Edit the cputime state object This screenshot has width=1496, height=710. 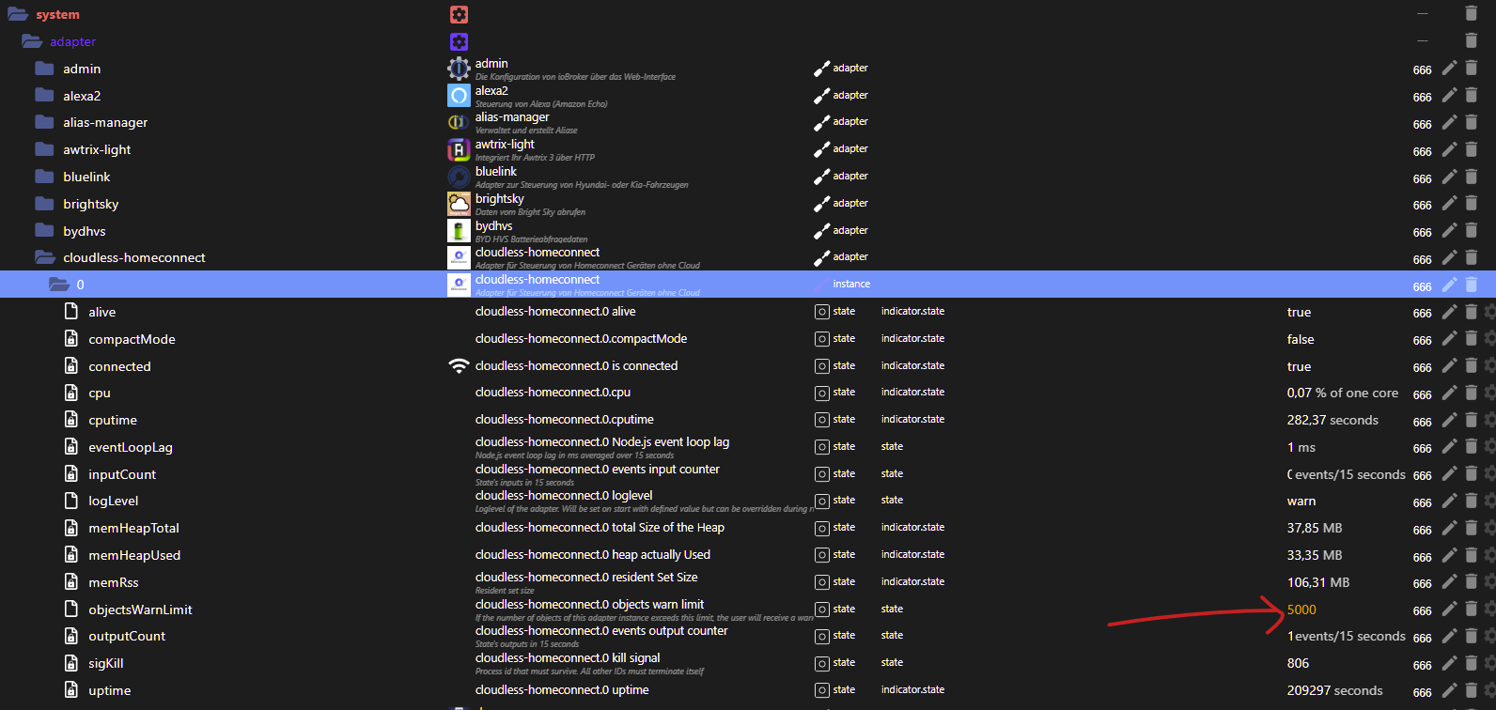click(1450, 421)
